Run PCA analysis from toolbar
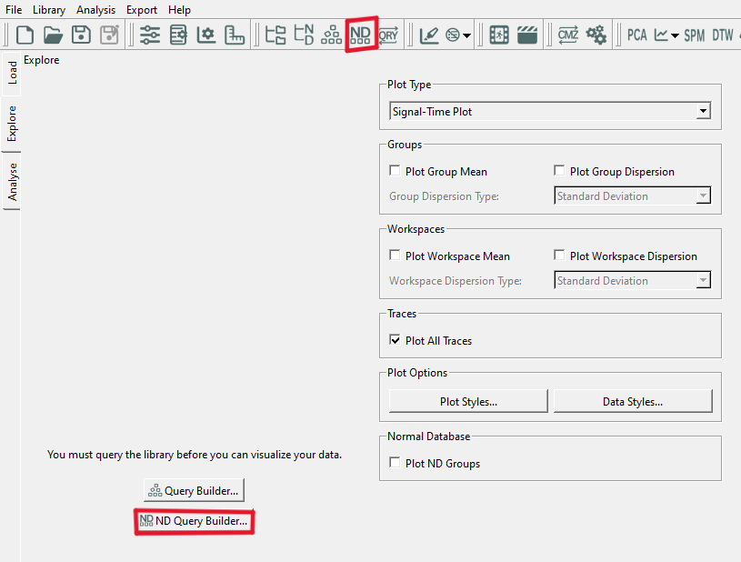The width and height of the screenshot is (741, 562). click(636, 35)
